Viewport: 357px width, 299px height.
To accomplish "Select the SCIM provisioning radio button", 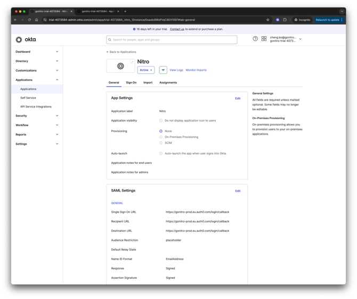I will point(161,143).
